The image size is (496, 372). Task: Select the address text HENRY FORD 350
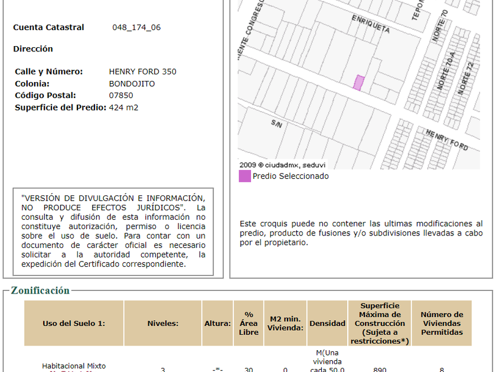coord(143,72)
